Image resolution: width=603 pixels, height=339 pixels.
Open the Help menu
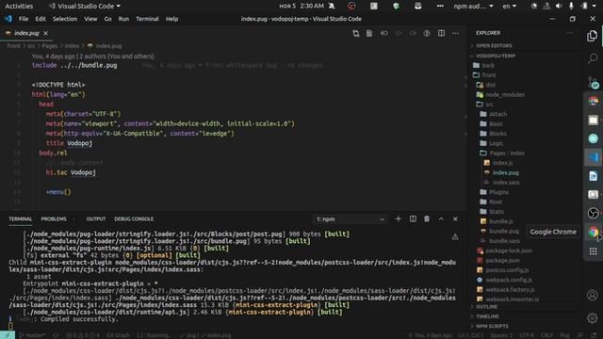click(x=171, y=19)
